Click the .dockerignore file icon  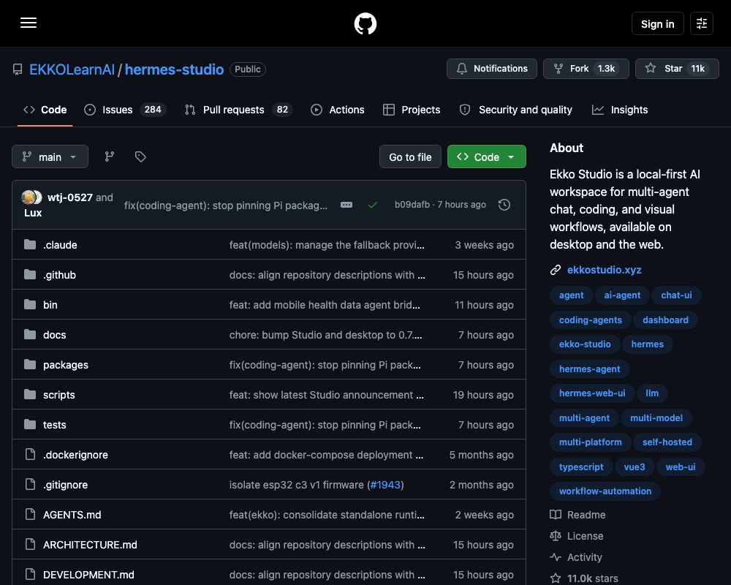click(x=30, y=454)
